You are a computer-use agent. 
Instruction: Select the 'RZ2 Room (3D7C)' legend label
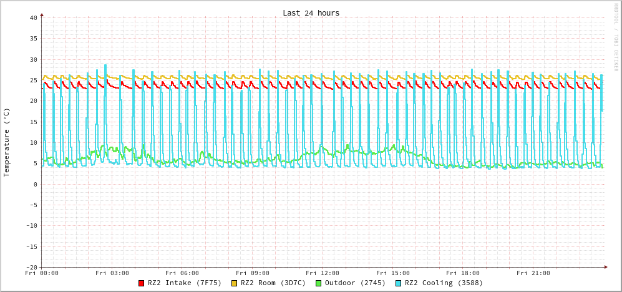273,283
